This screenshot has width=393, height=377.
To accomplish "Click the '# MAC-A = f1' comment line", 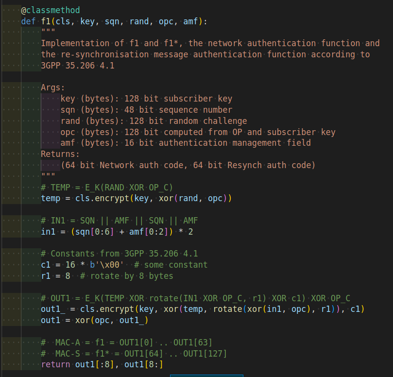I will [127, 342].
